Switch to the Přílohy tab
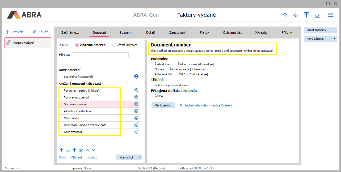Screen dimensions: 341x172 287,32
